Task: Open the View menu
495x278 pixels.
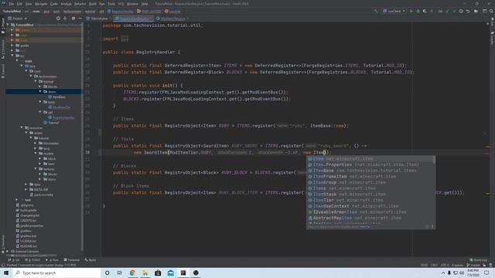Action: (29, 4)
